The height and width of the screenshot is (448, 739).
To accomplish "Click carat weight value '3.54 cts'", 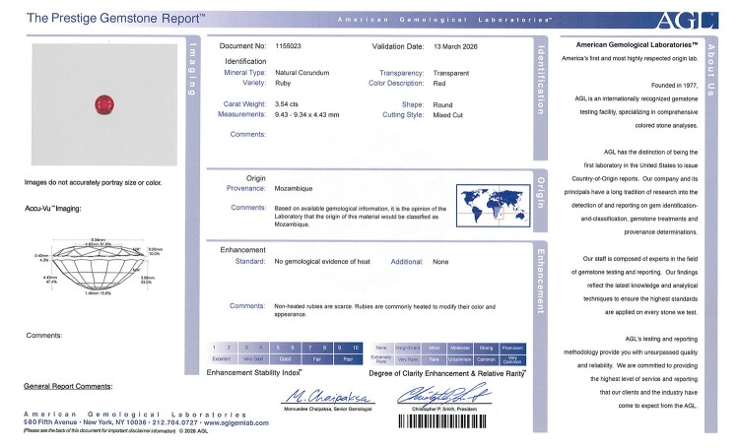I will pyautogui.click(x=287, y=104).
